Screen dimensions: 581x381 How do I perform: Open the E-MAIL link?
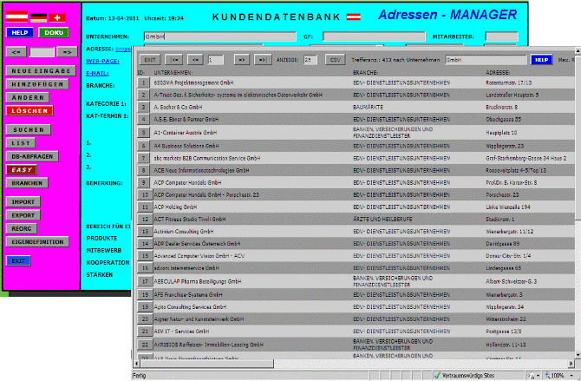coord(97,74)
